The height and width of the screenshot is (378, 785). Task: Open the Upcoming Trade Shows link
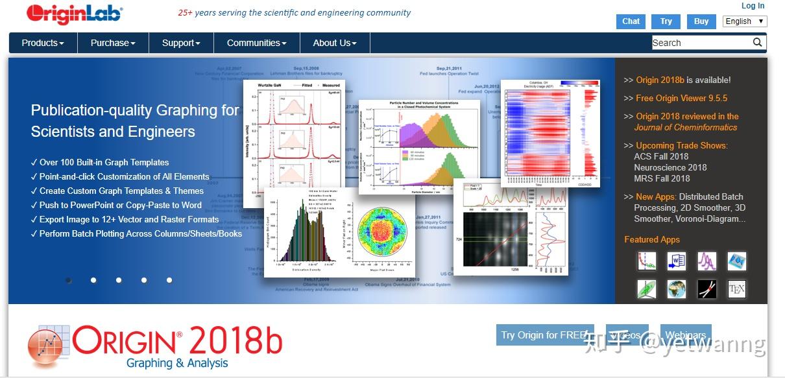pos(682,145)
